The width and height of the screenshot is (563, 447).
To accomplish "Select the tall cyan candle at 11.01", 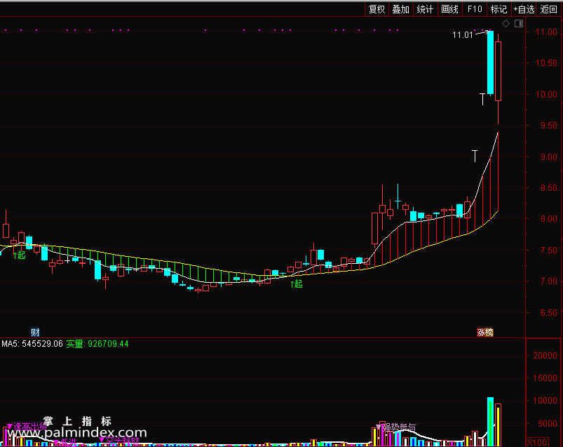I will (490, 63).
